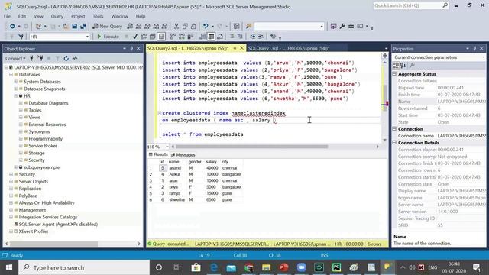
Task: Click the editor horizontal scrollbar
Action: pyautogui.click(x=251, y=147)
